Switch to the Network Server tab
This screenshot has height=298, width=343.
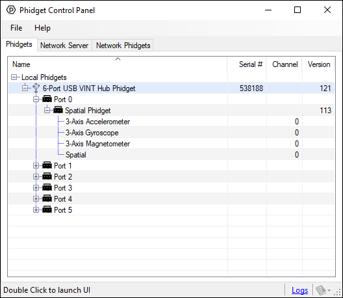pyautogui.click(x=64, y=46)
